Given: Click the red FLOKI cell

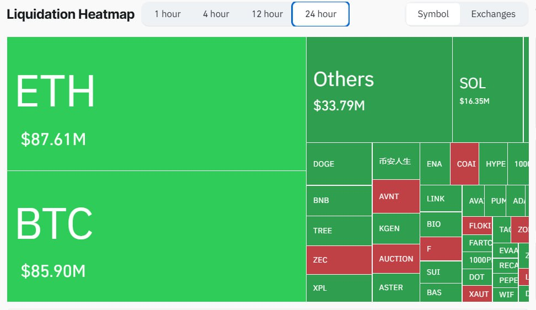Looking at the screenshot, I should click(478, 226).
